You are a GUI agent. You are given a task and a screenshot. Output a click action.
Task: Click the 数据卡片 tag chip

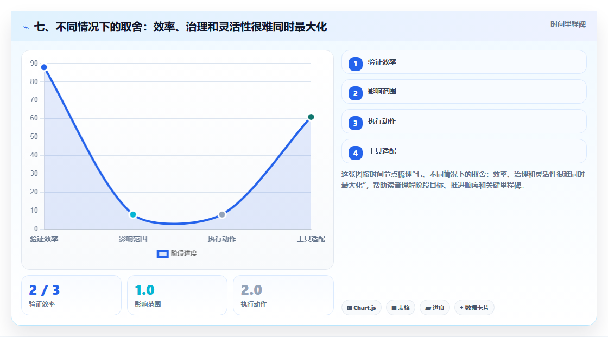pos(474,308)
